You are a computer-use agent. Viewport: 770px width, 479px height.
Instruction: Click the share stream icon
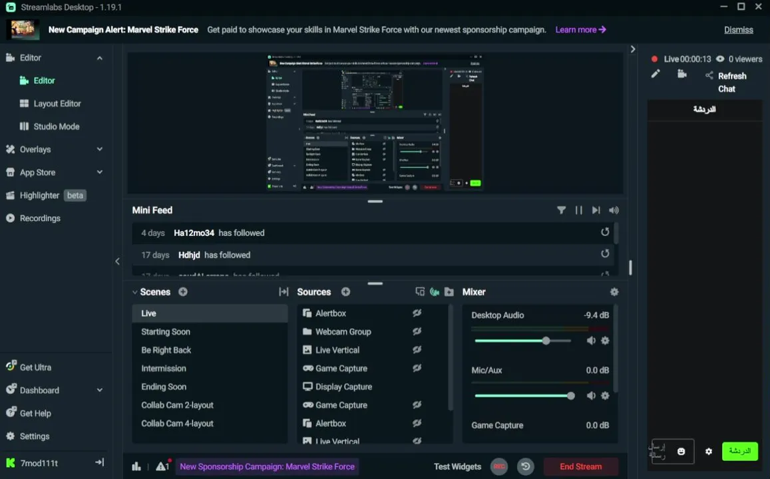709,75
